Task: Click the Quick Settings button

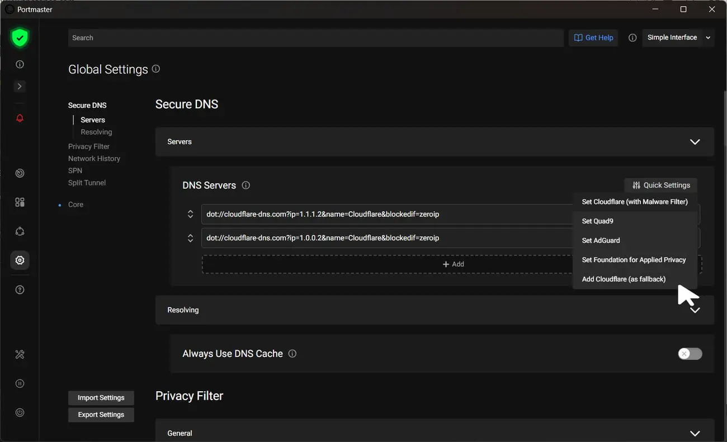Action: click(x=661, y=185)
